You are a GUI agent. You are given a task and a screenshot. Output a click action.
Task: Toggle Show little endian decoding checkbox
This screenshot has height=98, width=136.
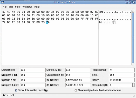pos(16,90)
